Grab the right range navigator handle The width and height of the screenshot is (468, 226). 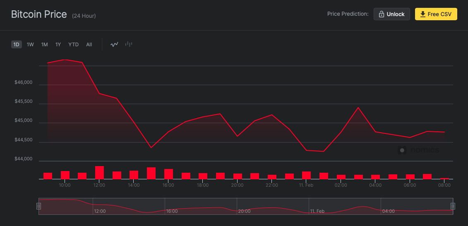(453, 206)
